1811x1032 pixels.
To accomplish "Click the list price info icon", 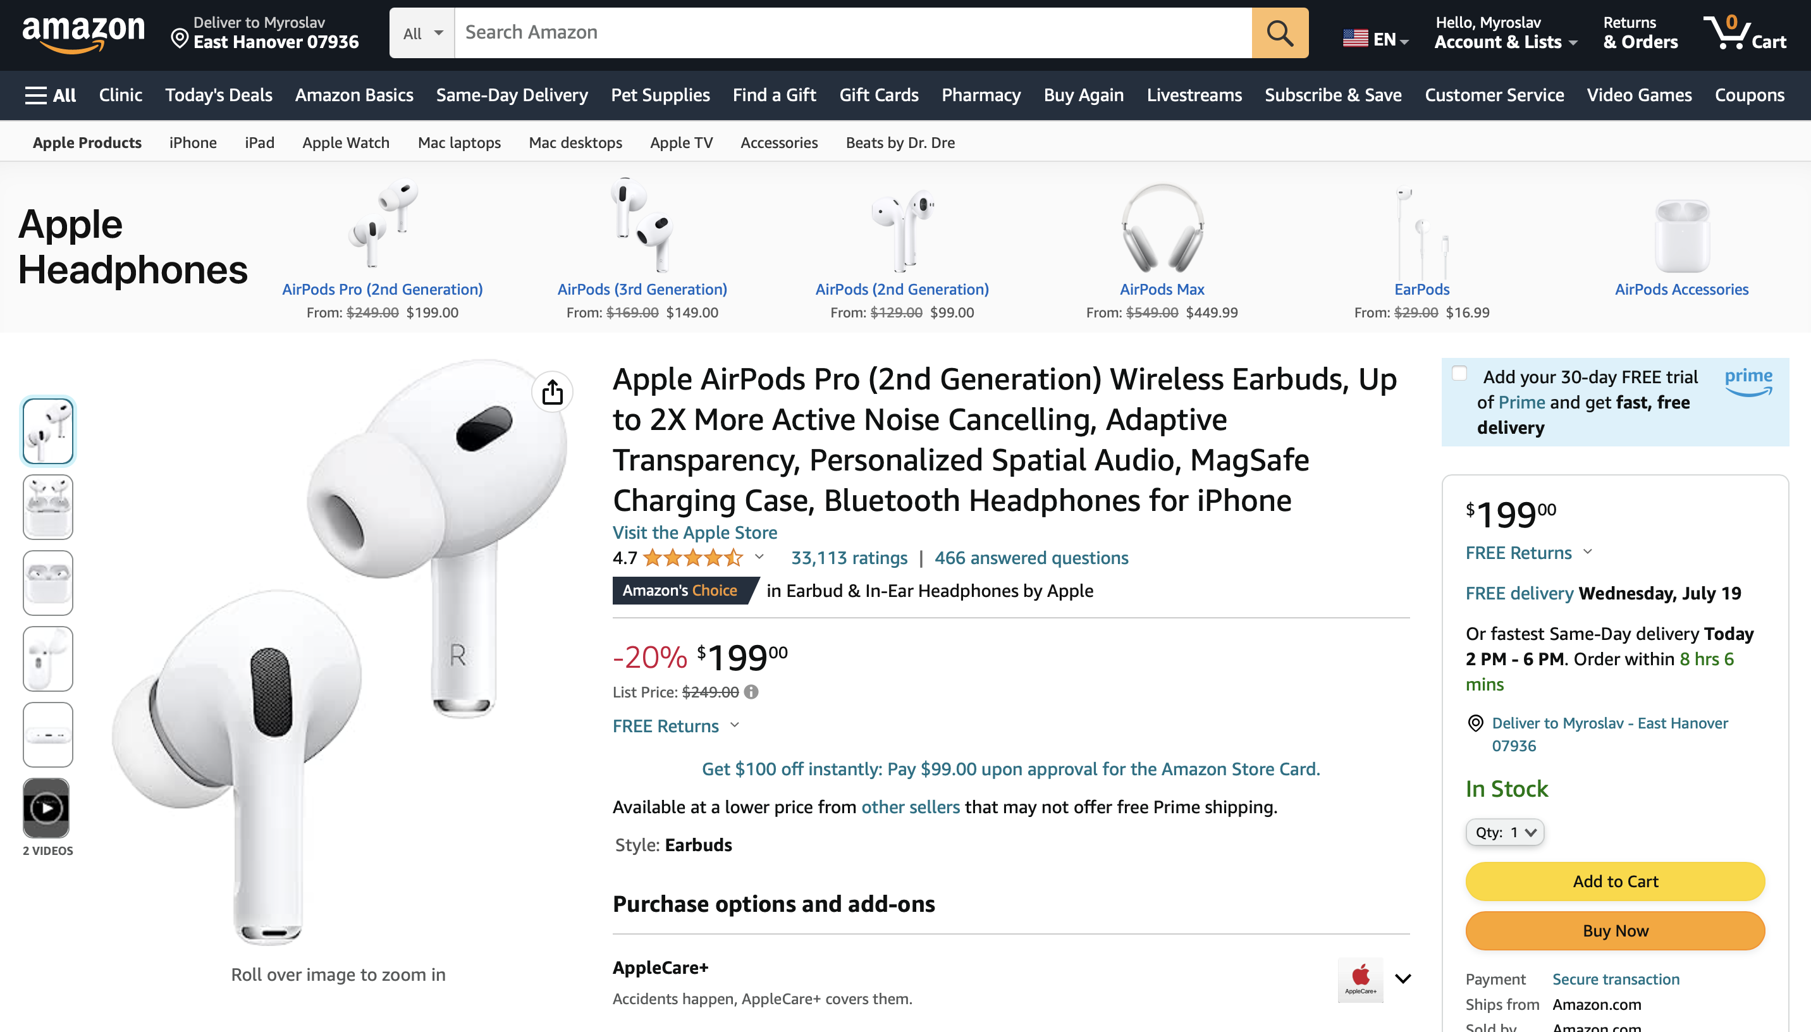I will 751,692.
